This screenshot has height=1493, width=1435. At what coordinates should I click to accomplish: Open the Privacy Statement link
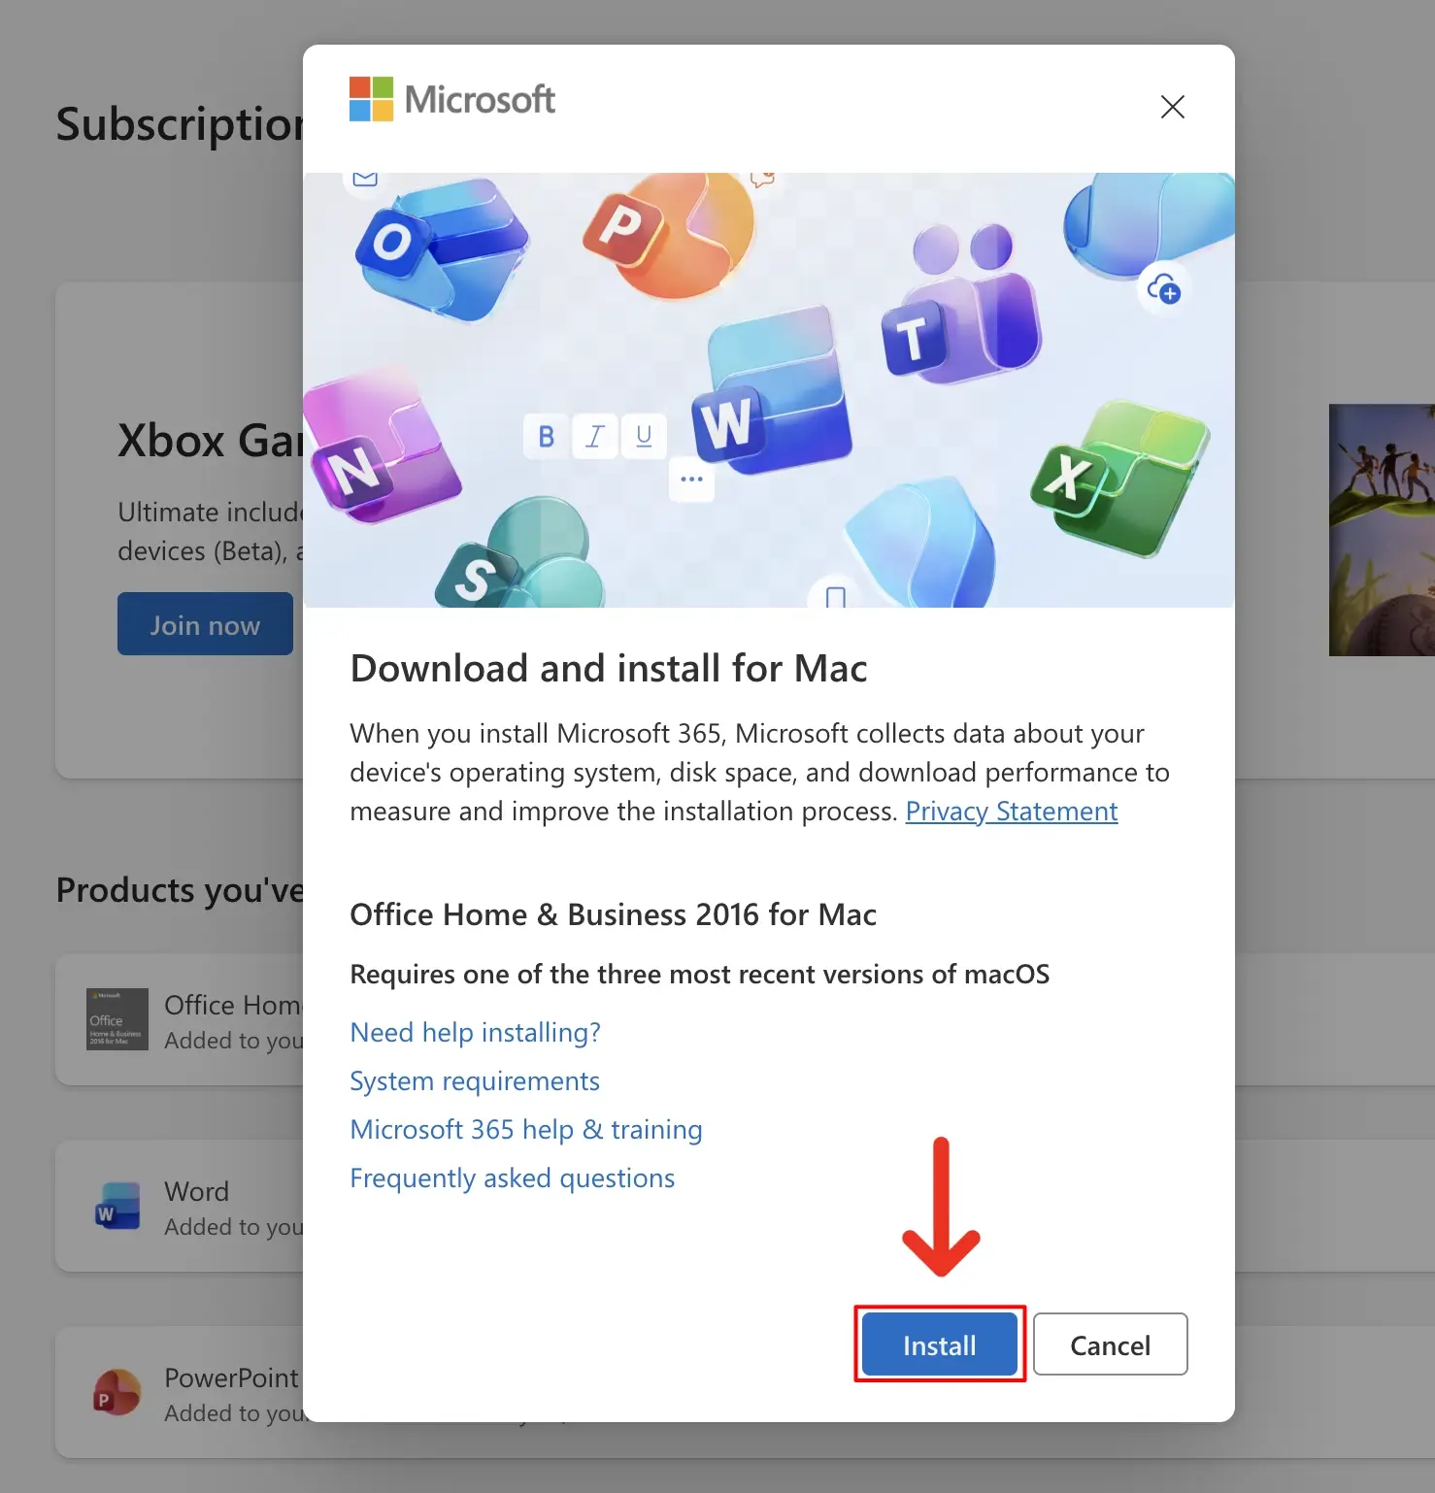pos(1011,812)
